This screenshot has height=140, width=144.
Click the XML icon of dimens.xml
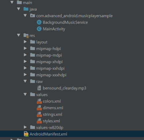click(x=39, y=108)
